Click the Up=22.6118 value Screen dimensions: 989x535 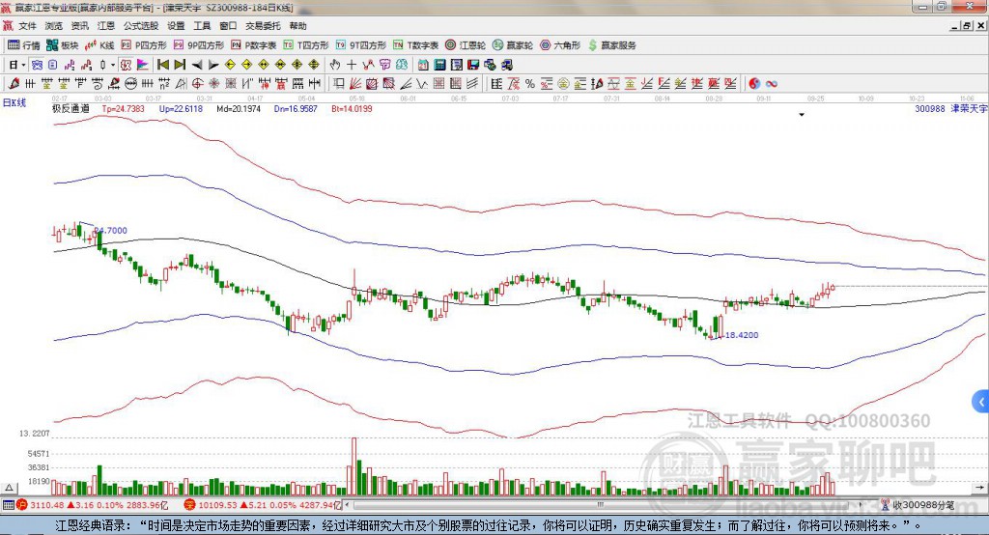(181, 108)
